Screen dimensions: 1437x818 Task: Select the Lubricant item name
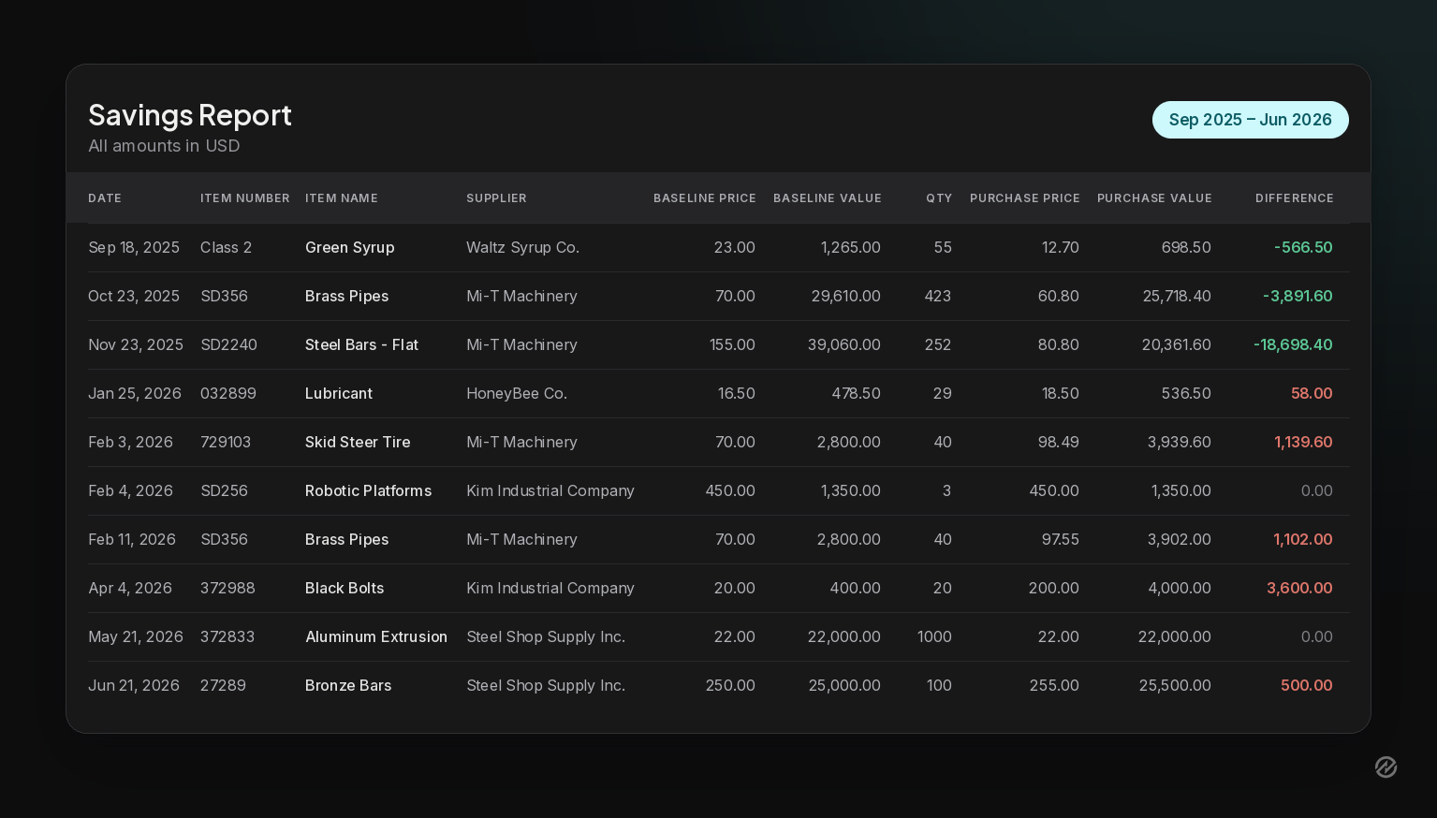click(339, 393)
